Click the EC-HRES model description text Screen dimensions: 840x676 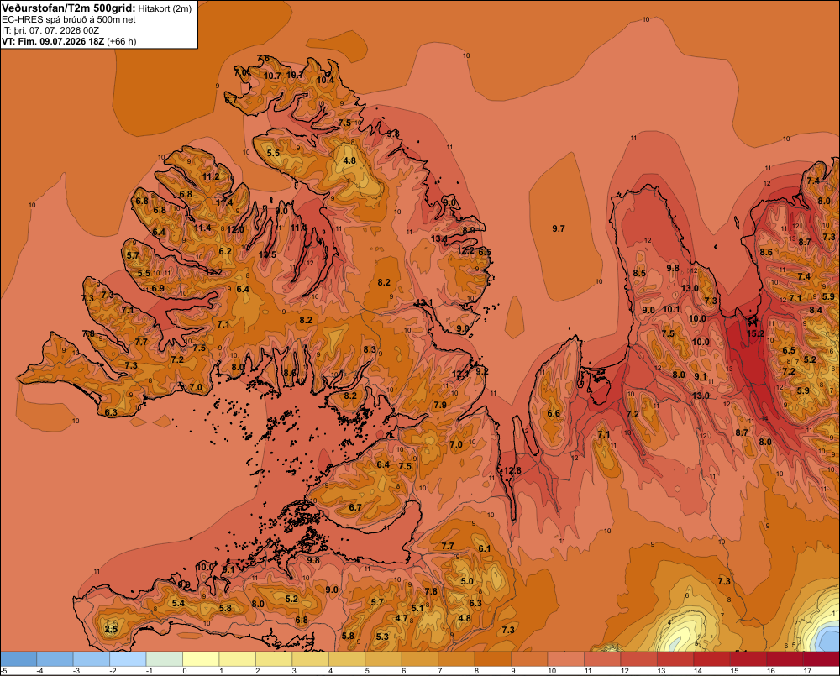69,20
